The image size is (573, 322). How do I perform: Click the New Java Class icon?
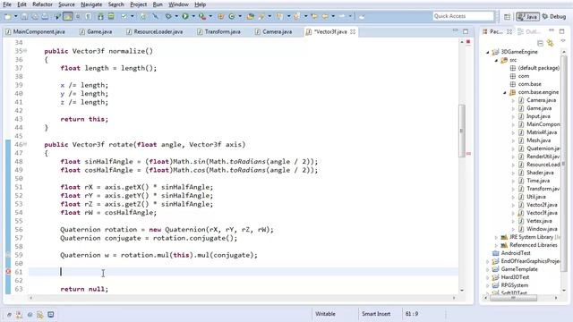click(232, 16)
